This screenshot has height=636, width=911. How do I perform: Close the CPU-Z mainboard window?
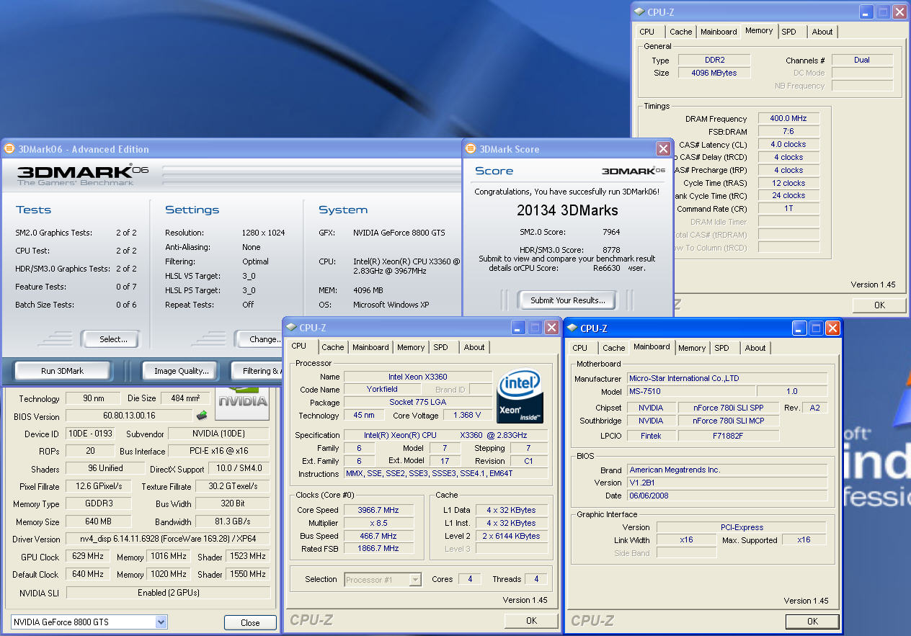point(832,328)
